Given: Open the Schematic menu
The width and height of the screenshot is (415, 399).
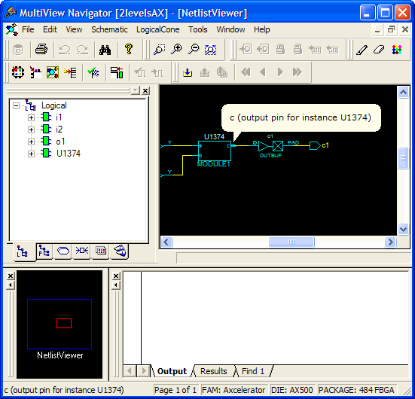Looking at the screenshot, I should point(109,29).
